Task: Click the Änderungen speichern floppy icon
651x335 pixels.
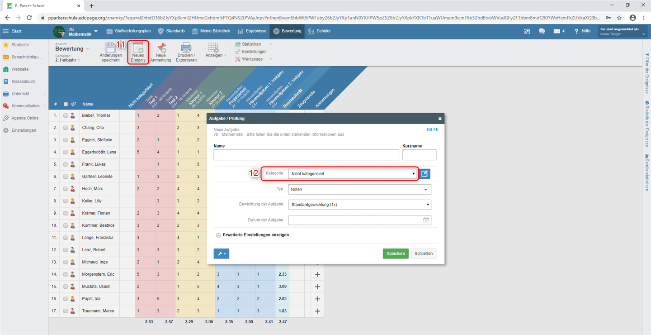Action: pos(111,48)
